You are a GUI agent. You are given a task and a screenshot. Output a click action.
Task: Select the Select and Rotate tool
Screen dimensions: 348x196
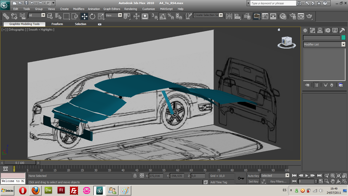point(93,17)
